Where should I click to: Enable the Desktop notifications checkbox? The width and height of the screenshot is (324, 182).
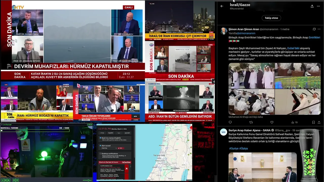[100, 153]
